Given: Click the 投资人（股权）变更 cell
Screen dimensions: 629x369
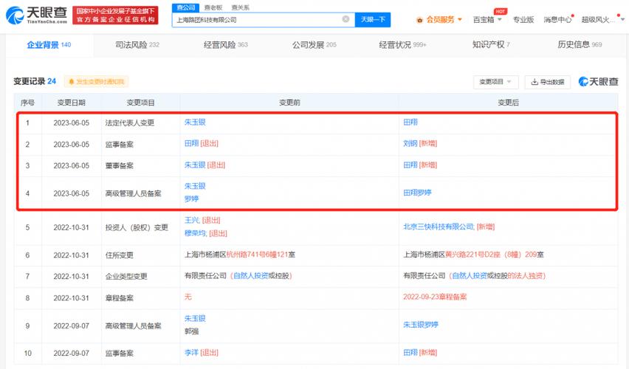Looking at the screenshot, I should point(137,227).
